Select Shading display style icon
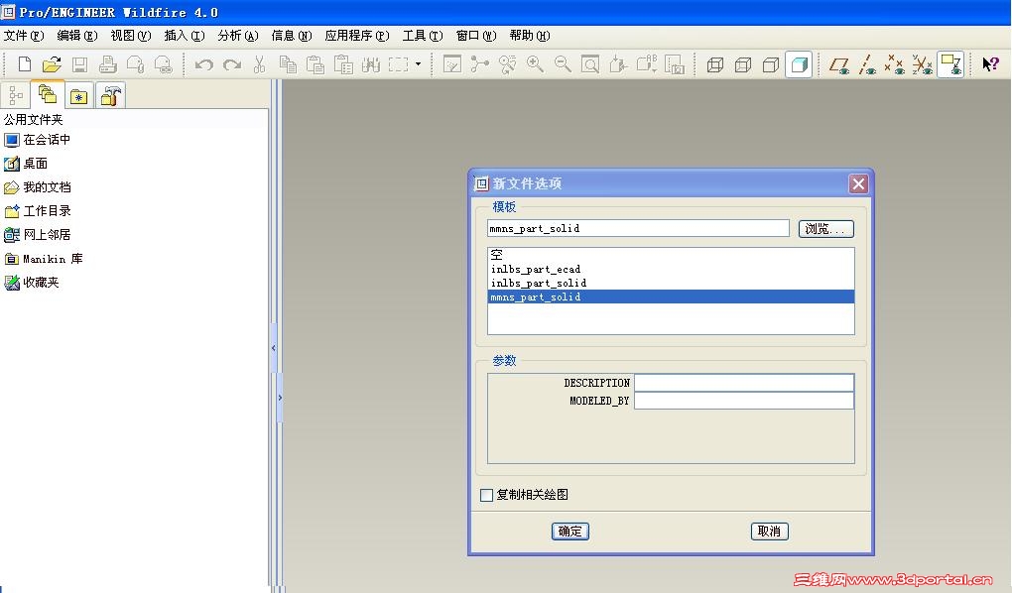Image resolution: width=1012 pixels, height=593 pixels. (x=799, y=64)
